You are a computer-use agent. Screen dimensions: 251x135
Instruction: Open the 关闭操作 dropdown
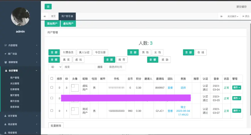coord(233,16)
